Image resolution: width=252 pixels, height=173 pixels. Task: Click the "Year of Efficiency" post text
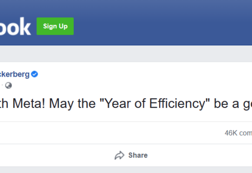point(155,104)
